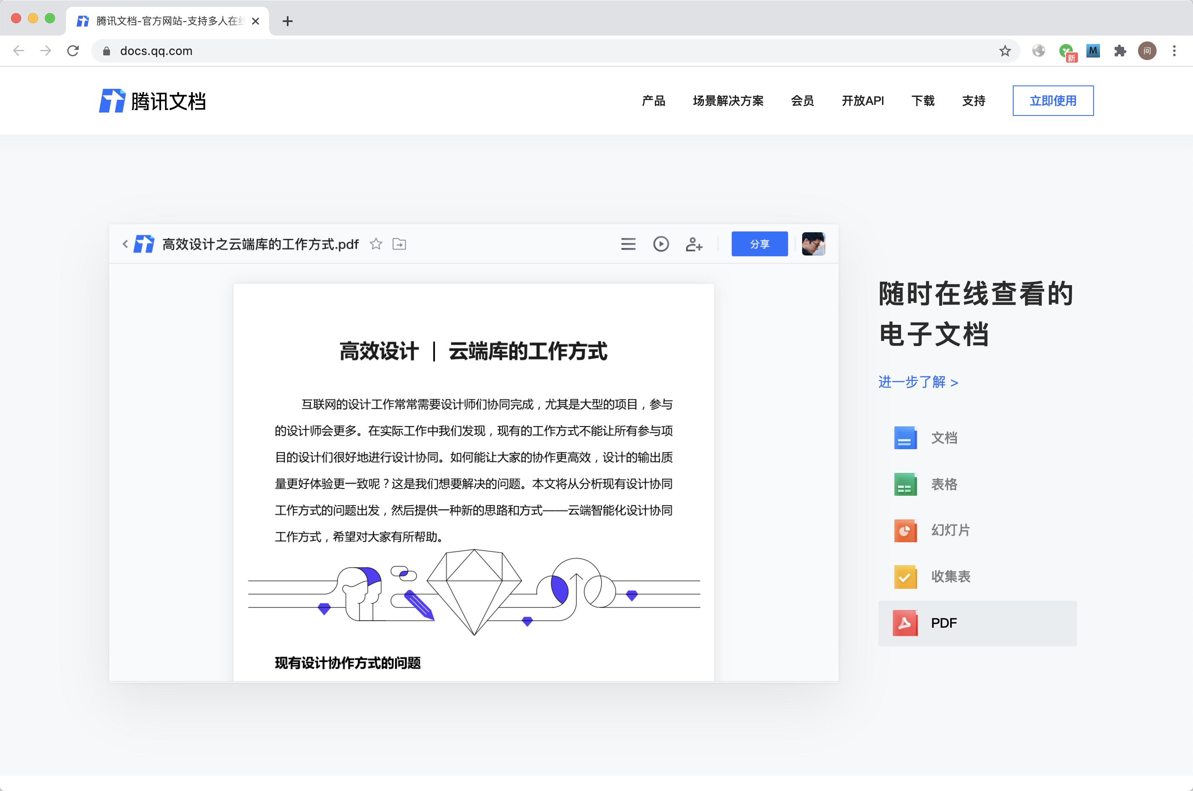Click the blue 分享 share button
The image size is (1193, 791).
tap(759, 244)
